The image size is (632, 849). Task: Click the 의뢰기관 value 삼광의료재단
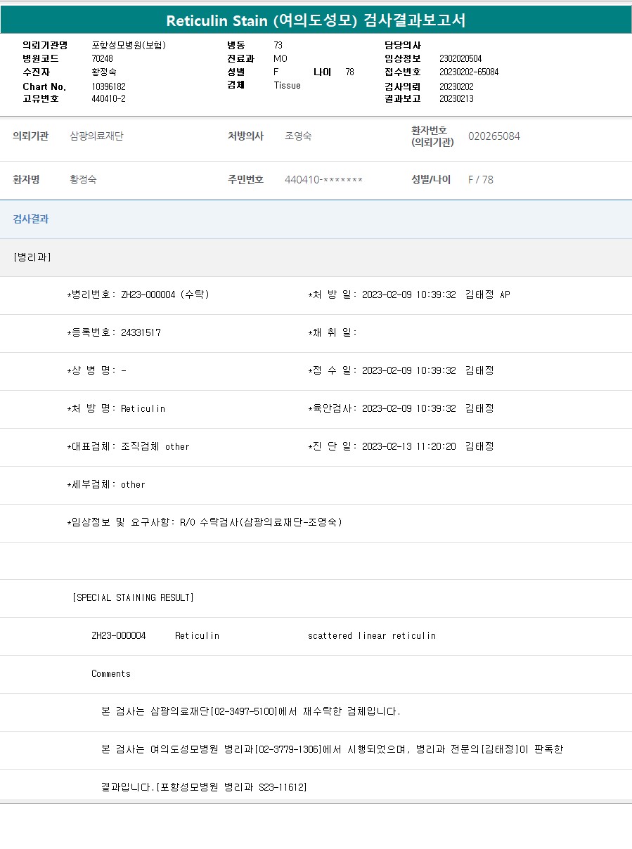click(96, 136)
